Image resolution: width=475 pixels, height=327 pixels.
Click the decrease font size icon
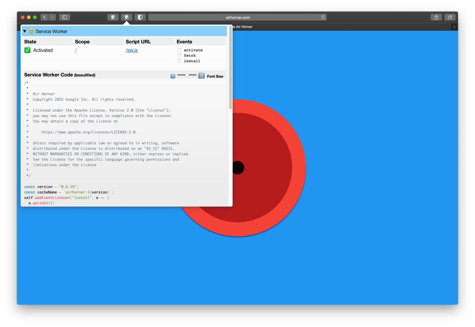pos(173,76)
